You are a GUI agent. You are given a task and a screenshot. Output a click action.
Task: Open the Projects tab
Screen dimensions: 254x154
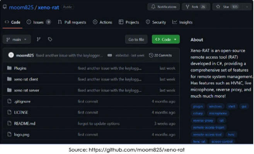[x=129, y=22]
